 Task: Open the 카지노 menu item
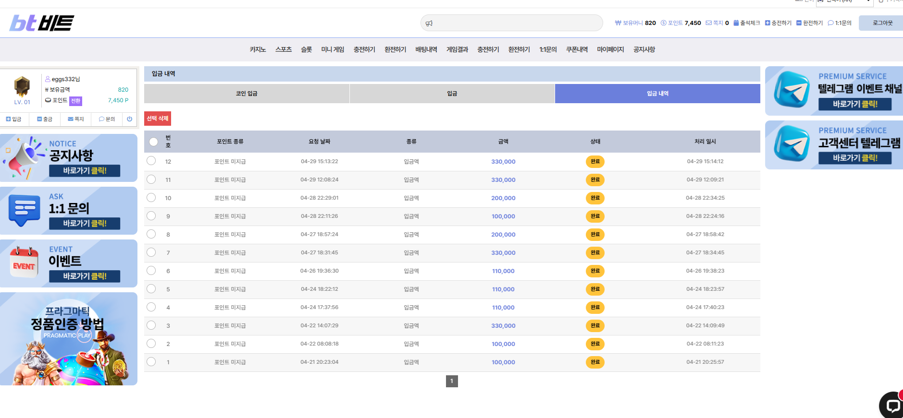point(258,49)
